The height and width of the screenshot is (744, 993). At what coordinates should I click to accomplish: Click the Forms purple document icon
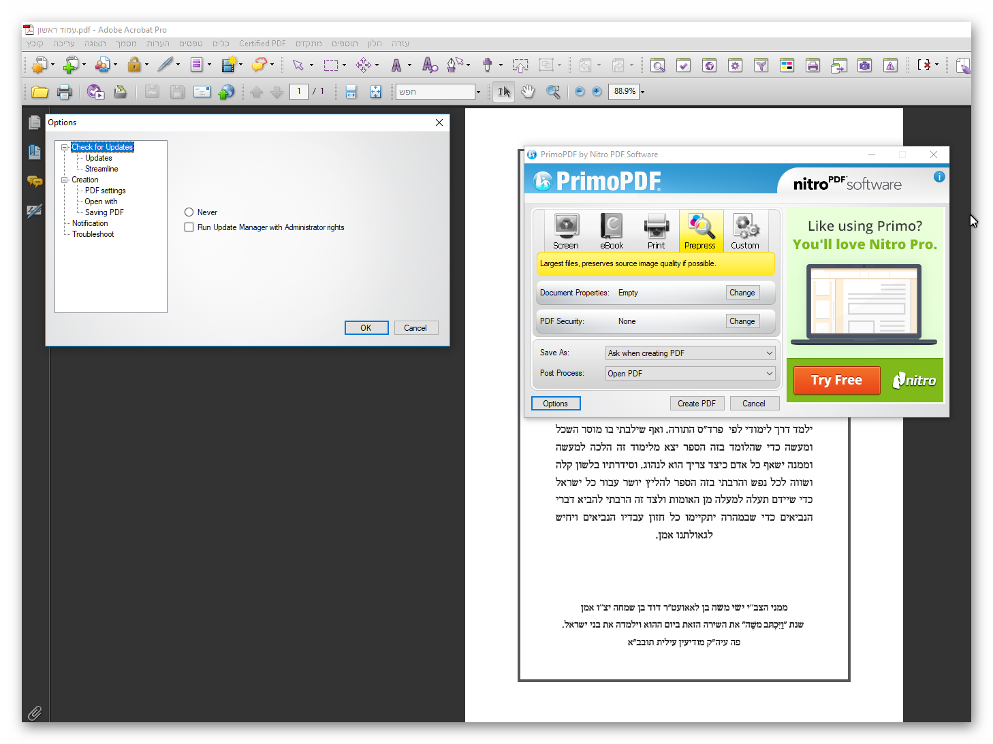[197, 65]
